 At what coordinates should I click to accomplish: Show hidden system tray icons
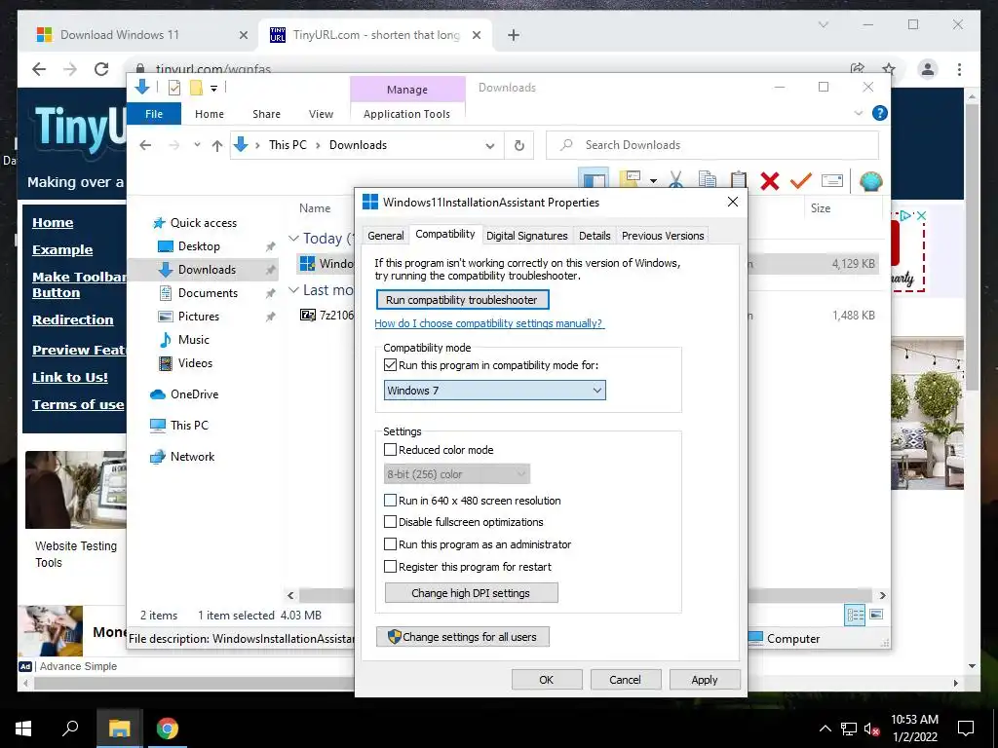tap(825, 729)
